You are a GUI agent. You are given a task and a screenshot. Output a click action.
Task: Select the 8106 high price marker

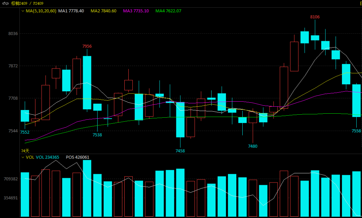coord(315,17)
